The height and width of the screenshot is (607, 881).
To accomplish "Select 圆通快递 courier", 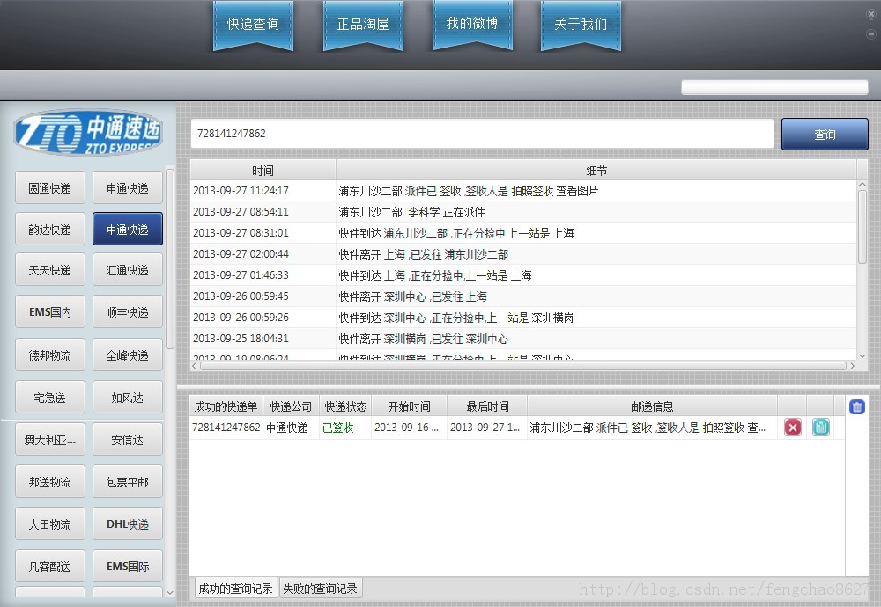I will 50,188.
